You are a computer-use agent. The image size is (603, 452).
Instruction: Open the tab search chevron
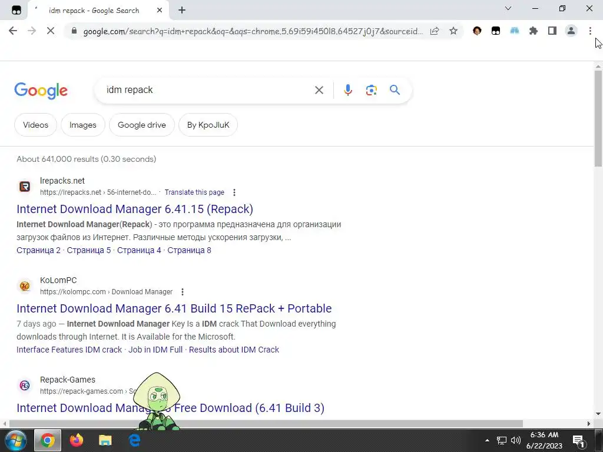tap(508, 8)
